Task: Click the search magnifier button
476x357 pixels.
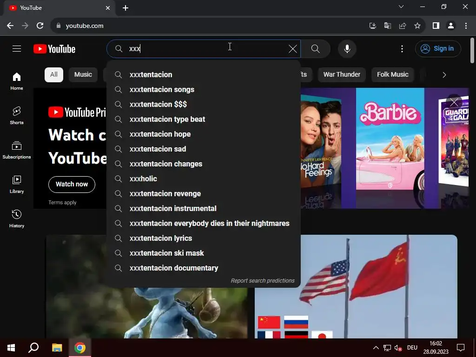Action: [316, 48]
